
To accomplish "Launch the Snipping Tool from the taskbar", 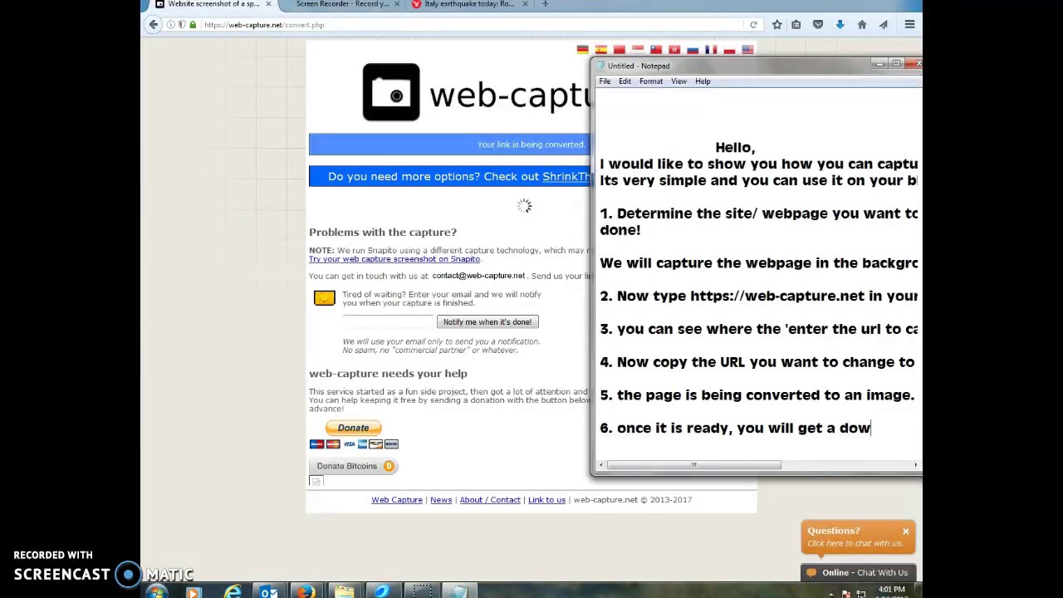I will point(422,591).
